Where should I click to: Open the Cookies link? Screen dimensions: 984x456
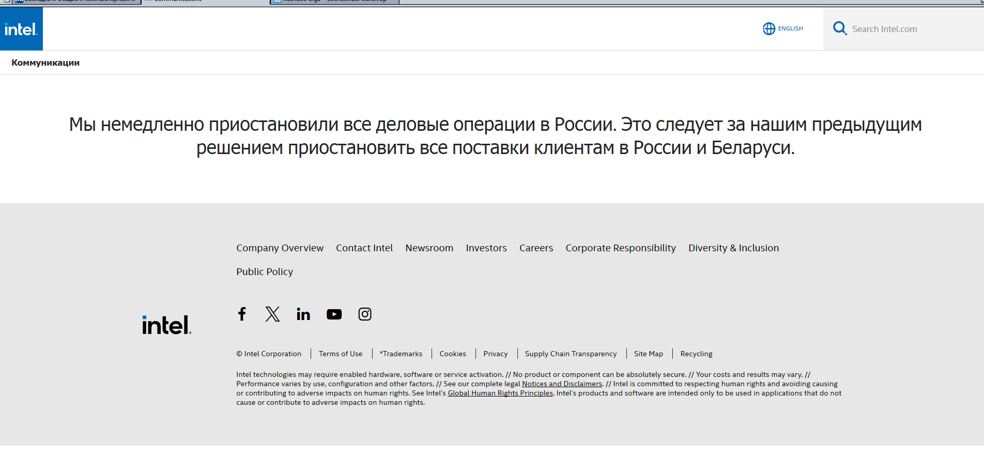tap(453, 354)
